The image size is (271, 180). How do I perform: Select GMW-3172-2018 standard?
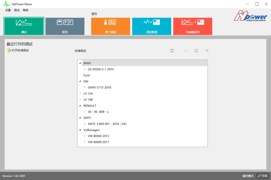coord(99,87)
